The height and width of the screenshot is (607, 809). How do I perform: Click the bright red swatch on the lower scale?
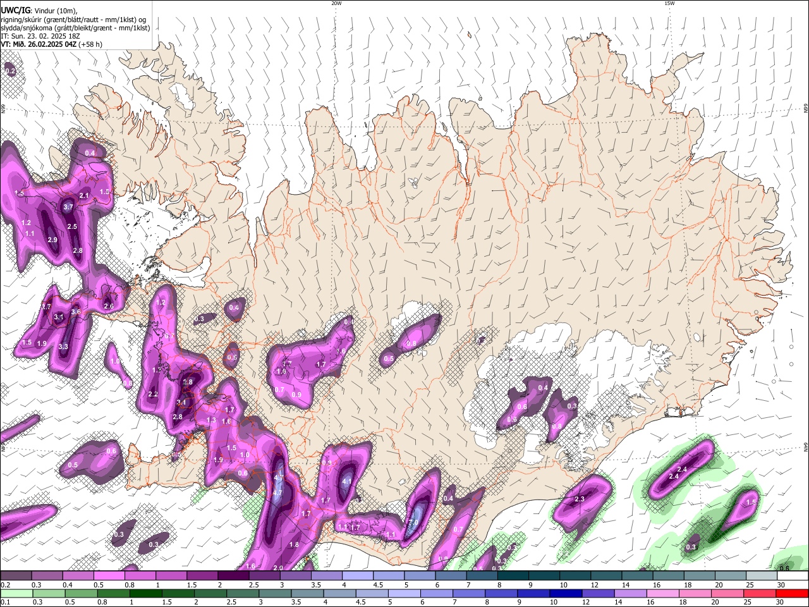click(x=793, y=594)
